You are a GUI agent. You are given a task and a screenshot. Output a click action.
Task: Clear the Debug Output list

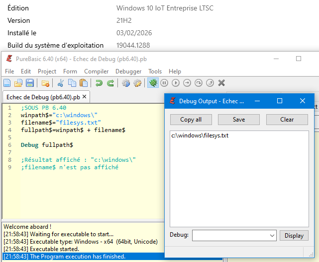(x=287, y=120)
